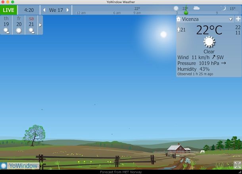
Task: Click the We 17 date label
Action: click(x=56, y=10)
